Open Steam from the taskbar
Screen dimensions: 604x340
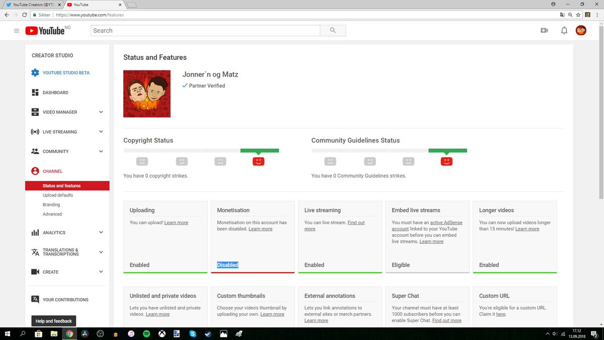click(x=208, y=333)
